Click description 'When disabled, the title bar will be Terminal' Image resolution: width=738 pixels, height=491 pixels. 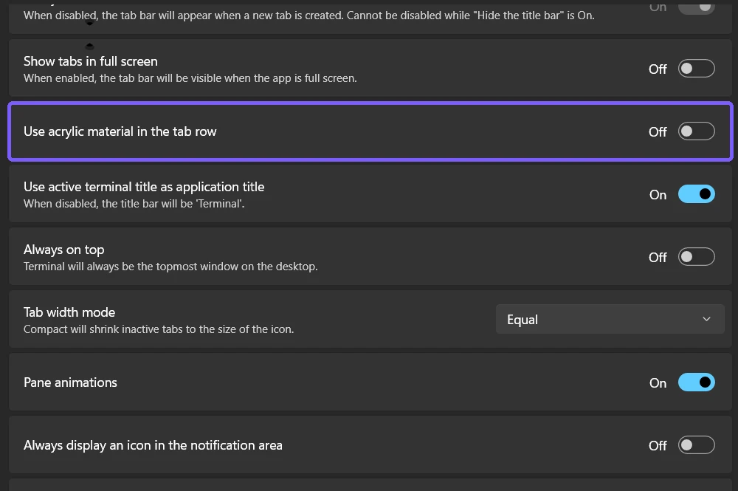134,204
